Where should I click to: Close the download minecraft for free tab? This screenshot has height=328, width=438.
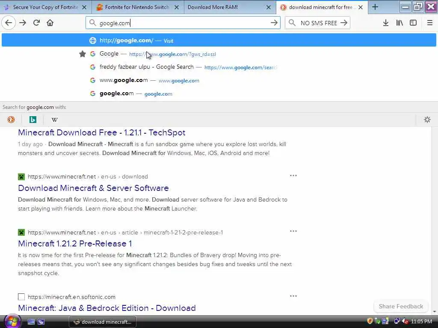pyautogui.click(x=361, y=7)
